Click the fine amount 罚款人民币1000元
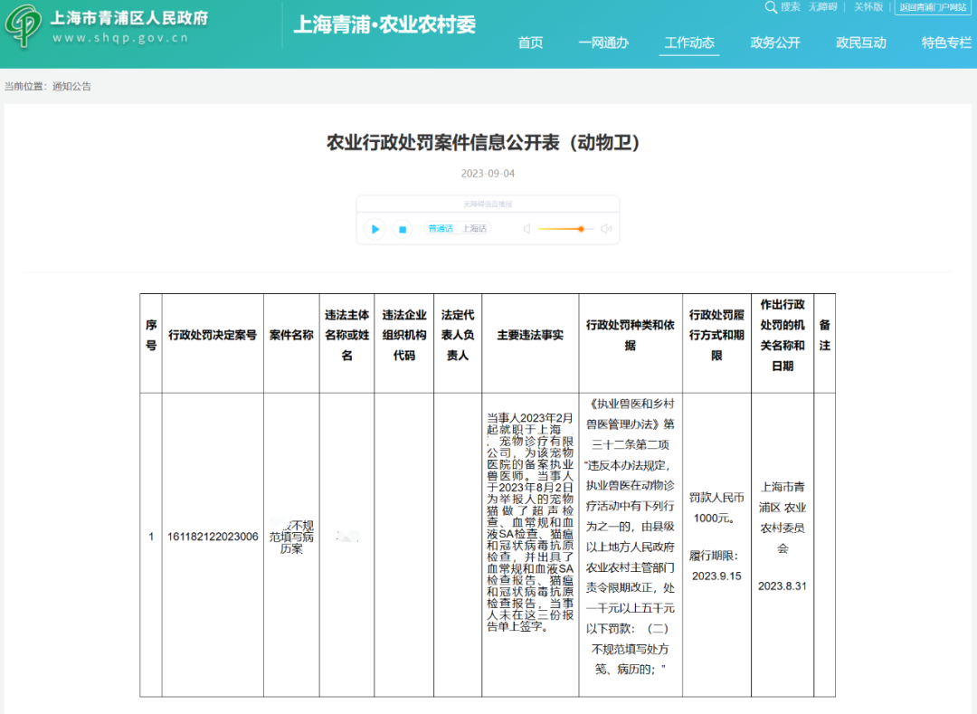This screenshot has width=977, height=714. (716, 508)
